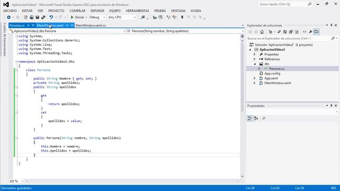Click the alphabetical sort icon in Propiedades
340x191 pixels.
(256, 118)
